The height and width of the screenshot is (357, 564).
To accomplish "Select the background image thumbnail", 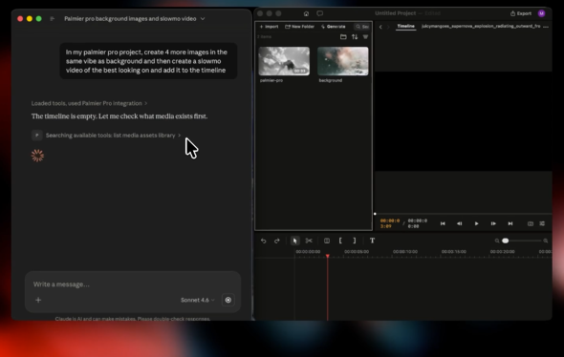I will coord(343,61).
